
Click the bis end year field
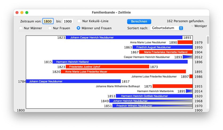pos(68,21)
